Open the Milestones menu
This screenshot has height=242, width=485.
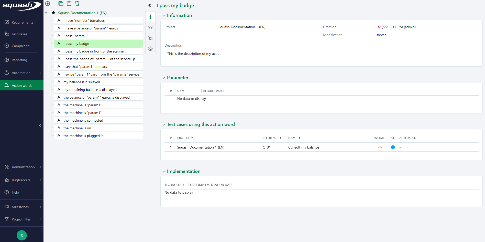click(20, 207)
